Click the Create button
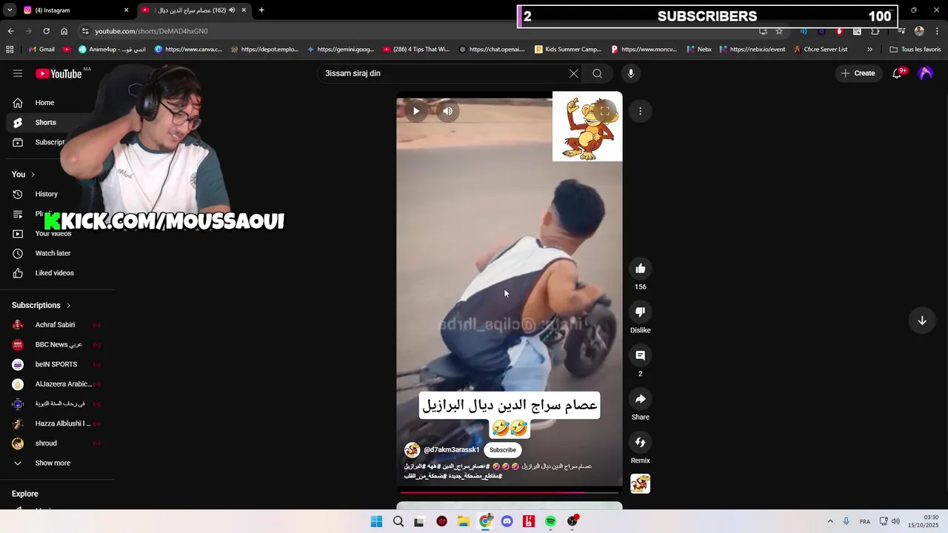This screenshot has height=533, width=948. (x=858, y=73)
